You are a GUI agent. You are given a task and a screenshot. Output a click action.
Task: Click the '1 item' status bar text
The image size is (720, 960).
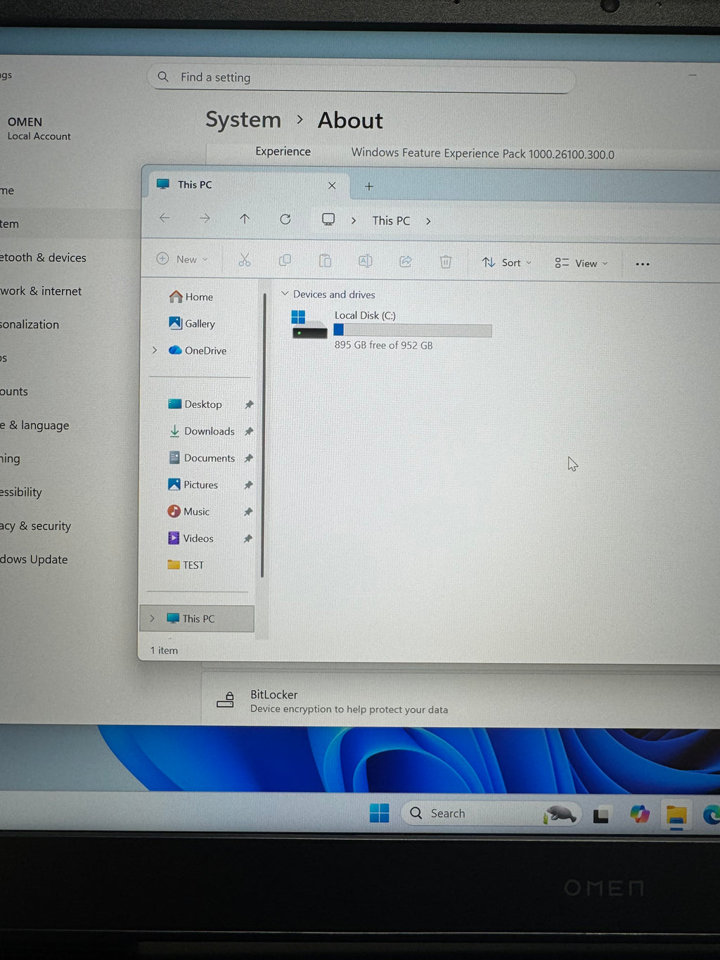[164, 651]
